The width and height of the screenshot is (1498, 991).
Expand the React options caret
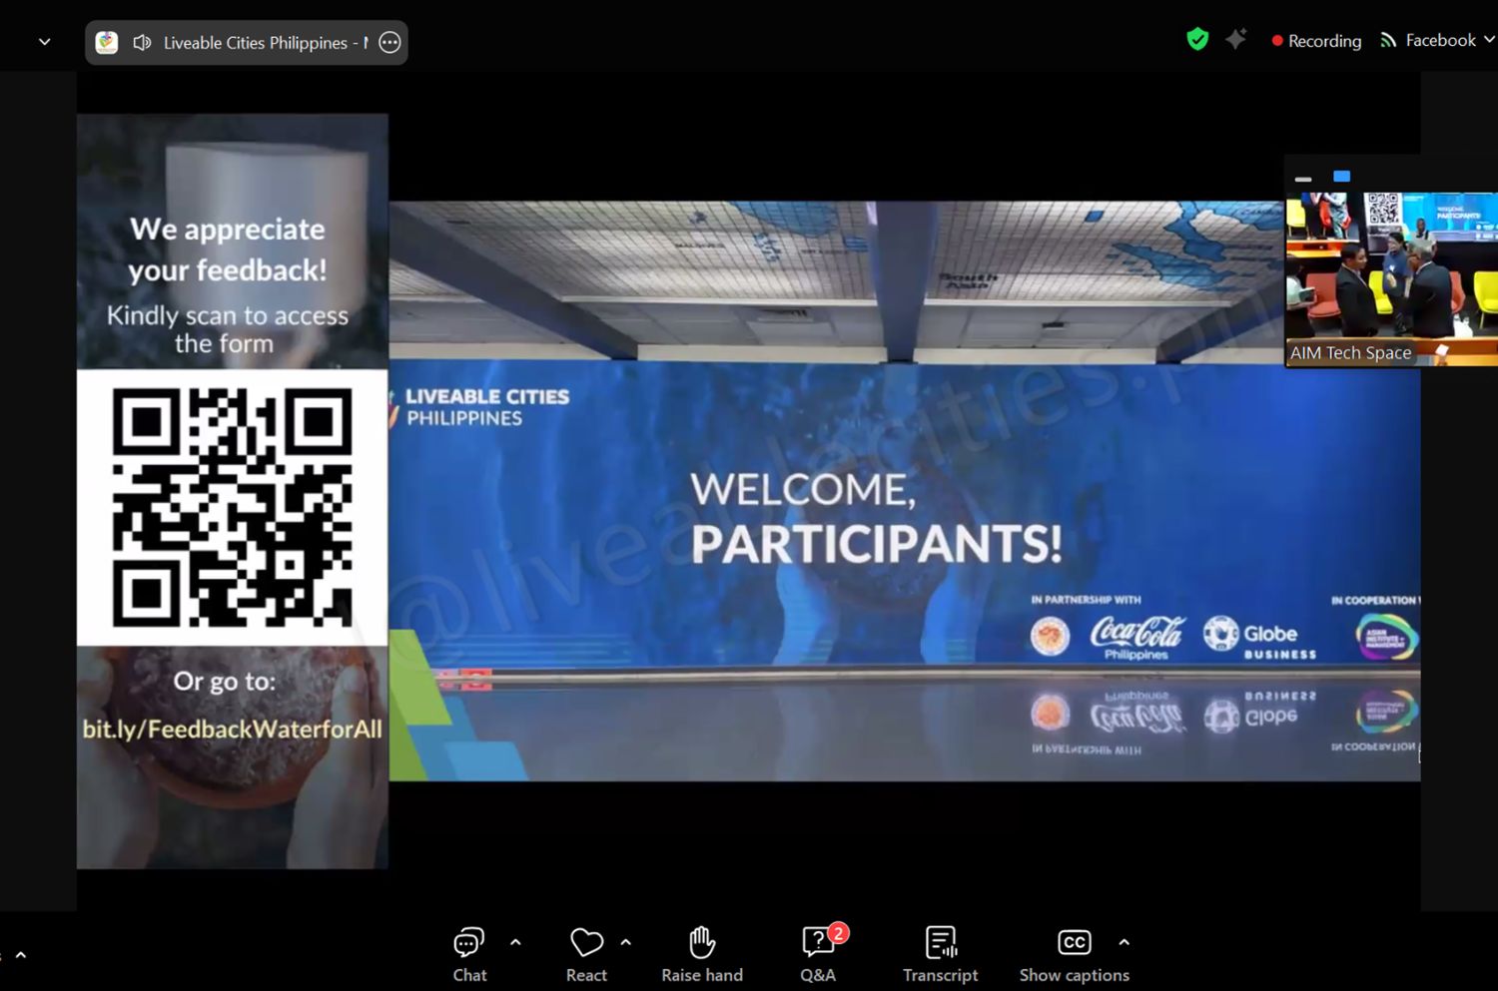(x=626, y=942)
